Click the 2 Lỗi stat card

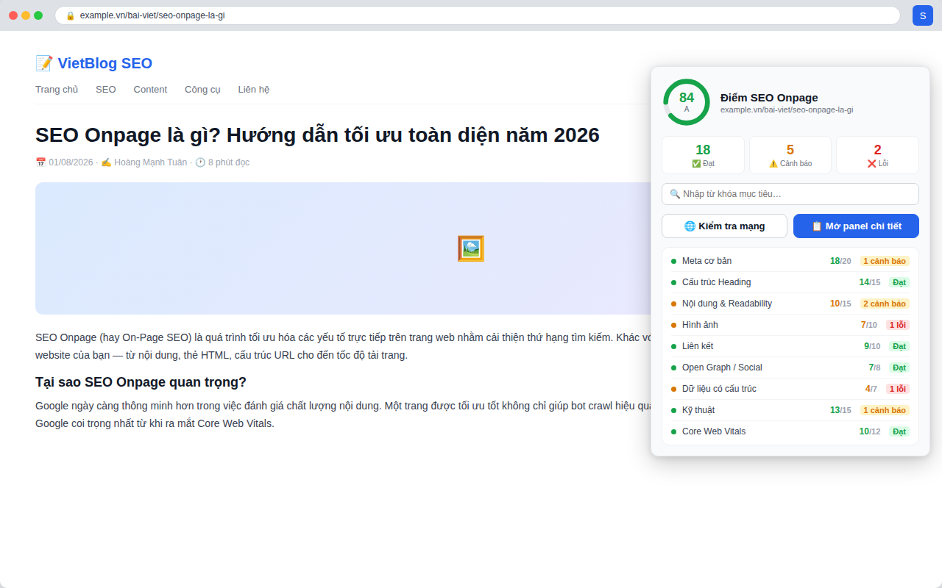tap(877, 155)
